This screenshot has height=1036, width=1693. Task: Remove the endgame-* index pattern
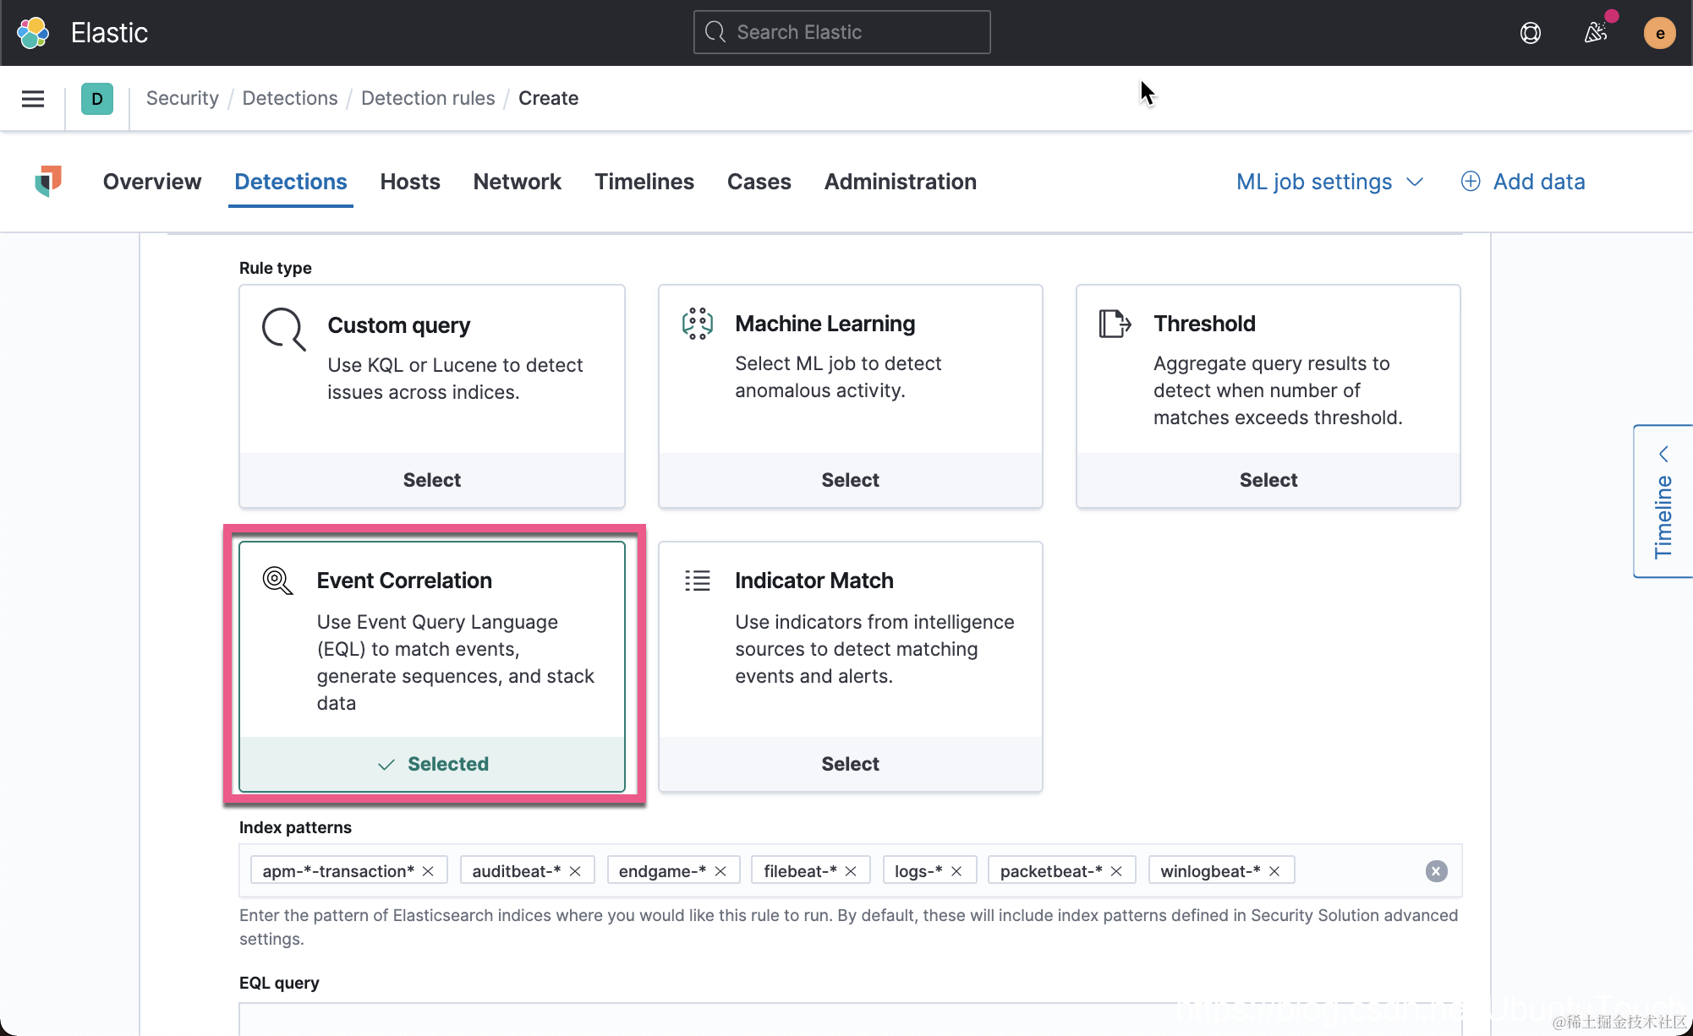coord(720,871)
